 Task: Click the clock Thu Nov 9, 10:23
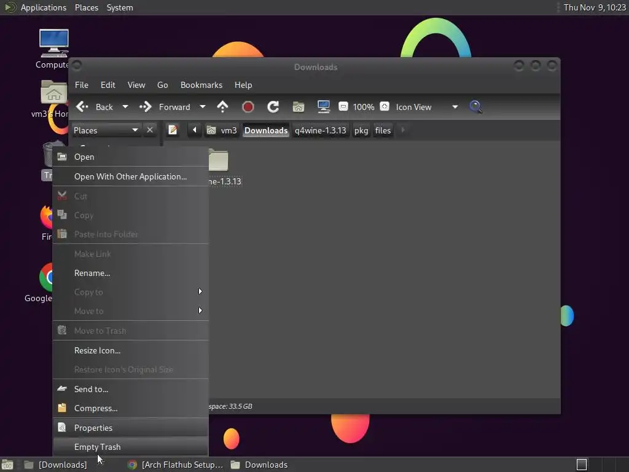pos(595,7)
